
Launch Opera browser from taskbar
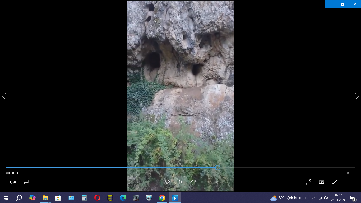[x=97, y=198]
